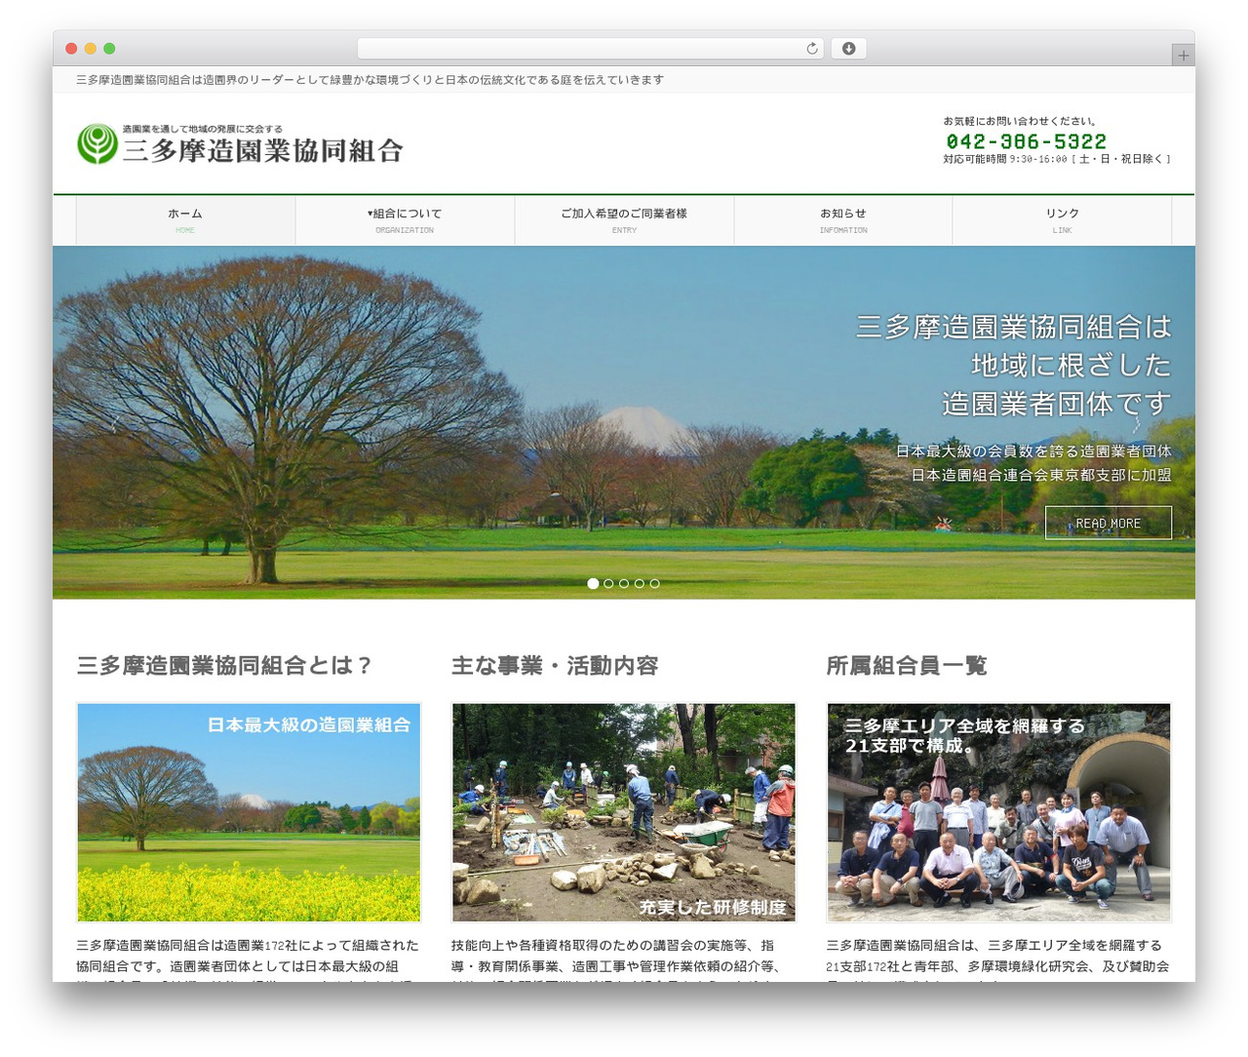Open the 充実した研修制度 thumbnail image
The width and height of the screenshot is (1248, 1057).
[x=624, y=812]
